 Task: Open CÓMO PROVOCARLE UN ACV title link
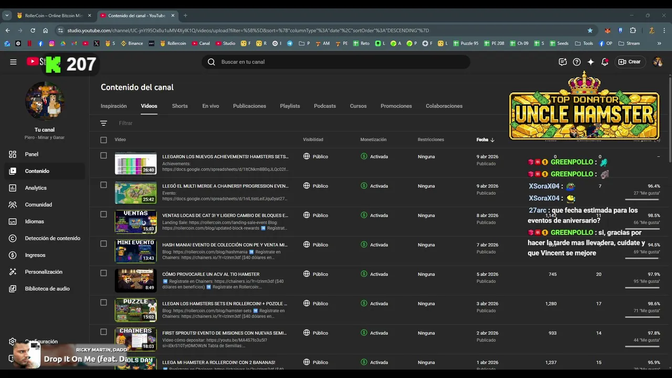point(211,274)
